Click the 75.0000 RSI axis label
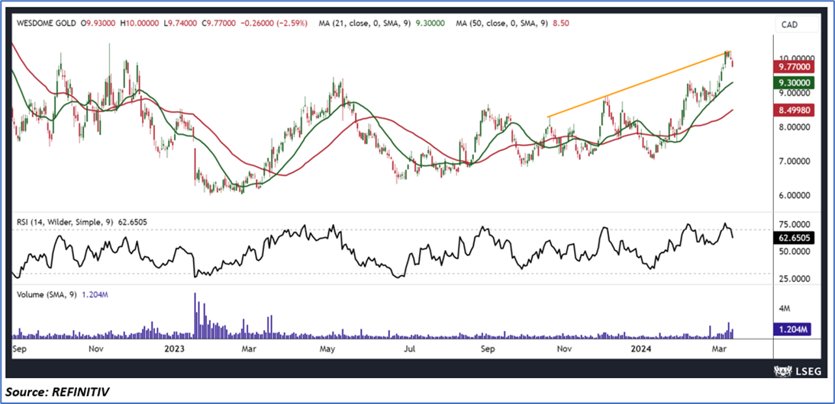 795,224
